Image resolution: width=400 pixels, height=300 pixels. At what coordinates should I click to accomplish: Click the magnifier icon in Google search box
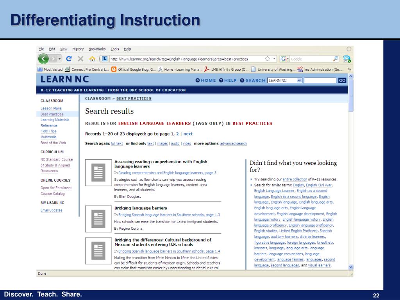click(336, 59)
